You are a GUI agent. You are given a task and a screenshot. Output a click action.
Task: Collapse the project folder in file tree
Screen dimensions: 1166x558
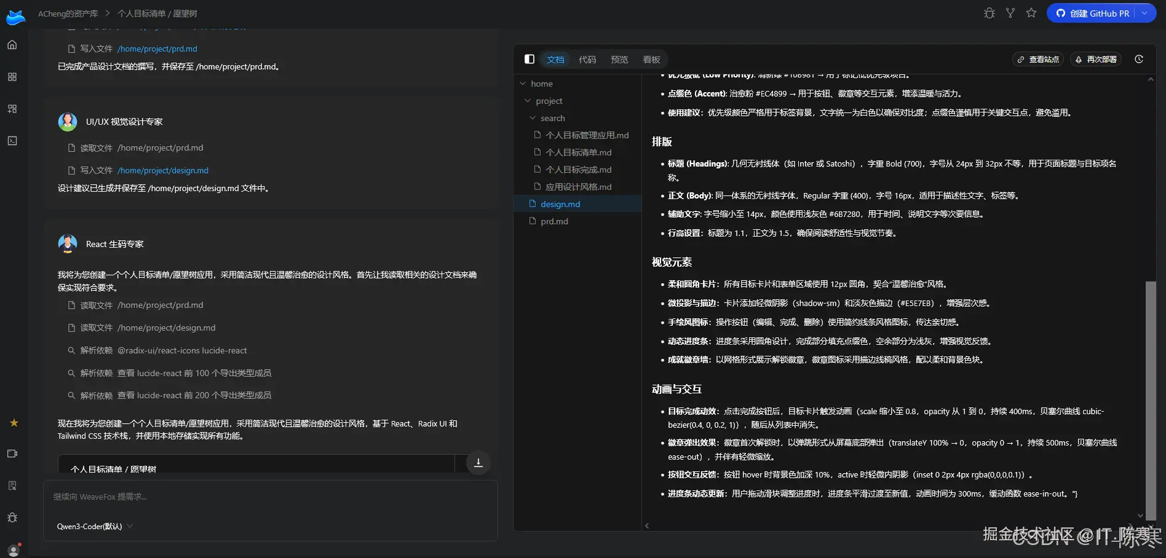click(x=528, y=101)
